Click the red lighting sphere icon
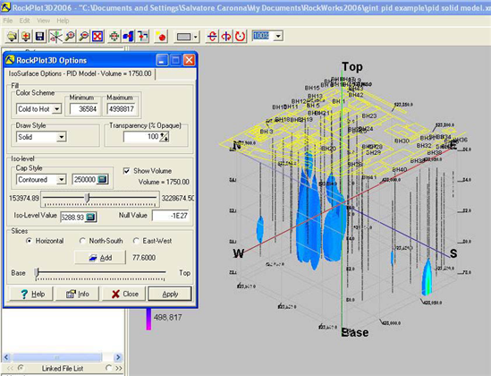This screenshot has width=491, height=376. click(161, 37)
